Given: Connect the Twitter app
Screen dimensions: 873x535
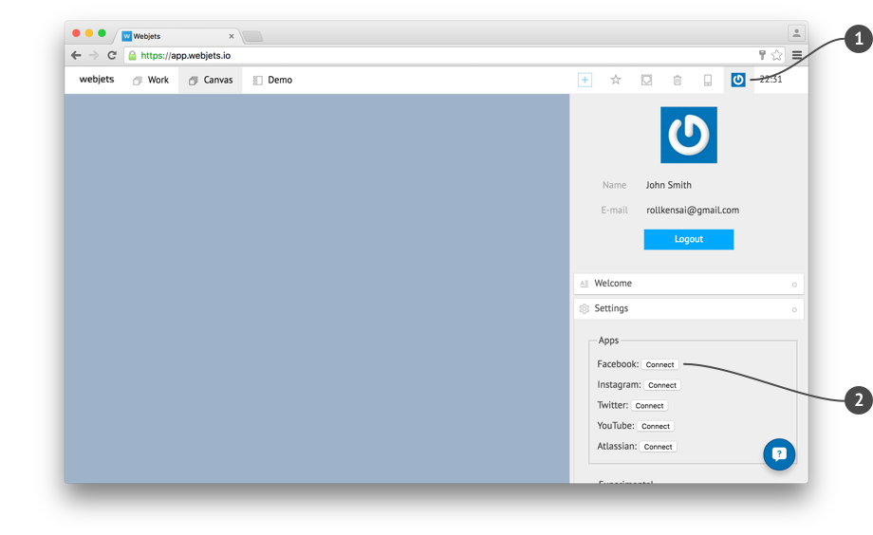Looking at the screenshot, I should (x=649, y=406).
